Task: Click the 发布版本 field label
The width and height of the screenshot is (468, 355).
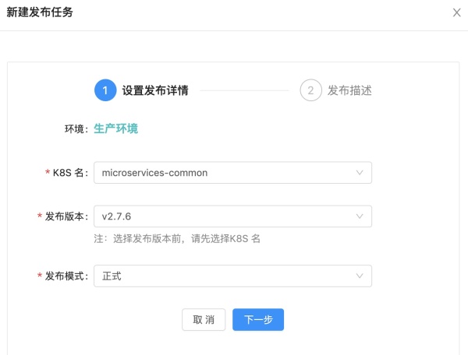Action: coord(63,216)
